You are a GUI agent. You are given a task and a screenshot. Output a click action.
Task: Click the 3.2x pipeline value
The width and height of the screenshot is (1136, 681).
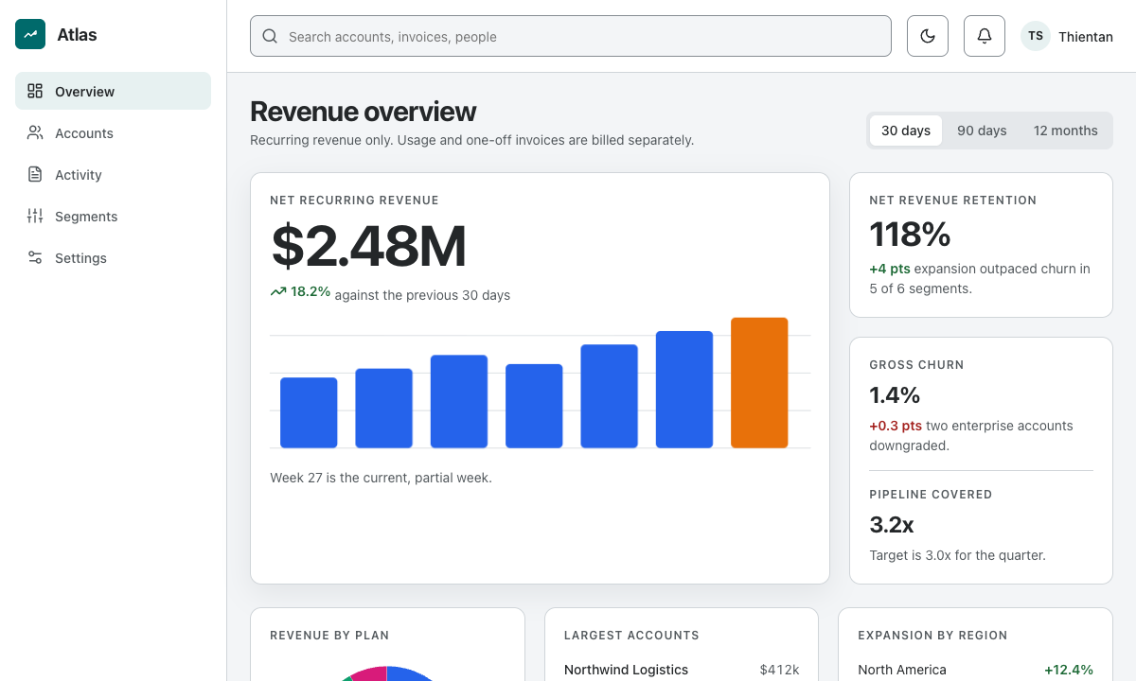pos(892,524)
